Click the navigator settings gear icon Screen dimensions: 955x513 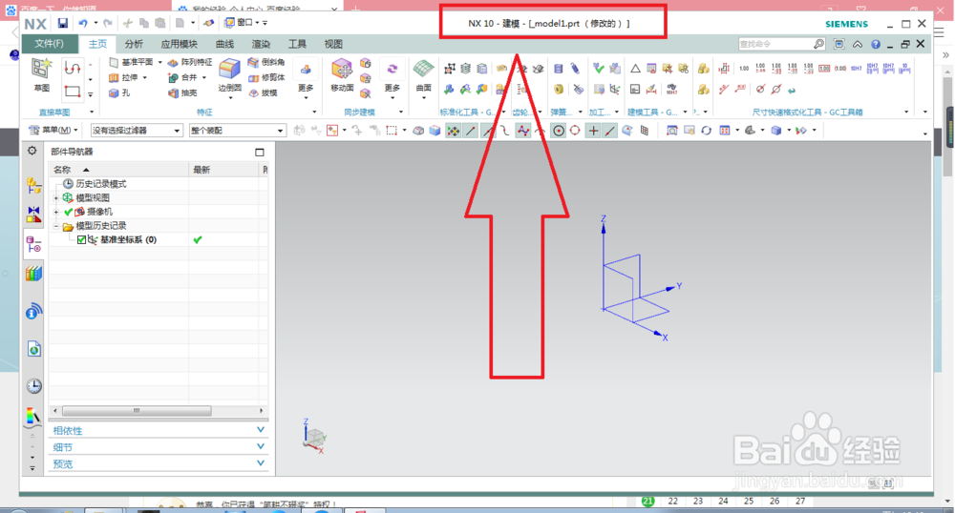pos(32,151)
